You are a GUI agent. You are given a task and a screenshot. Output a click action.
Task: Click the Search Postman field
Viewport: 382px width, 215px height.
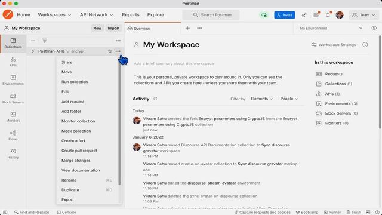point(211,15)
